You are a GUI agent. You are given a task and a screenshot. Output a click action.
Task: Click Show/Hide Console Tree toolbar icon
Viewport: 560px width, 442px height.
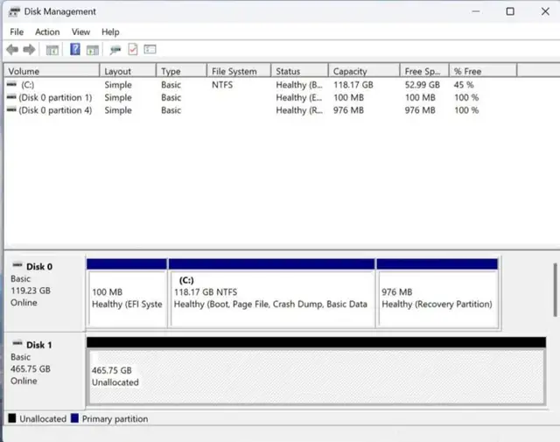(52, 50)
